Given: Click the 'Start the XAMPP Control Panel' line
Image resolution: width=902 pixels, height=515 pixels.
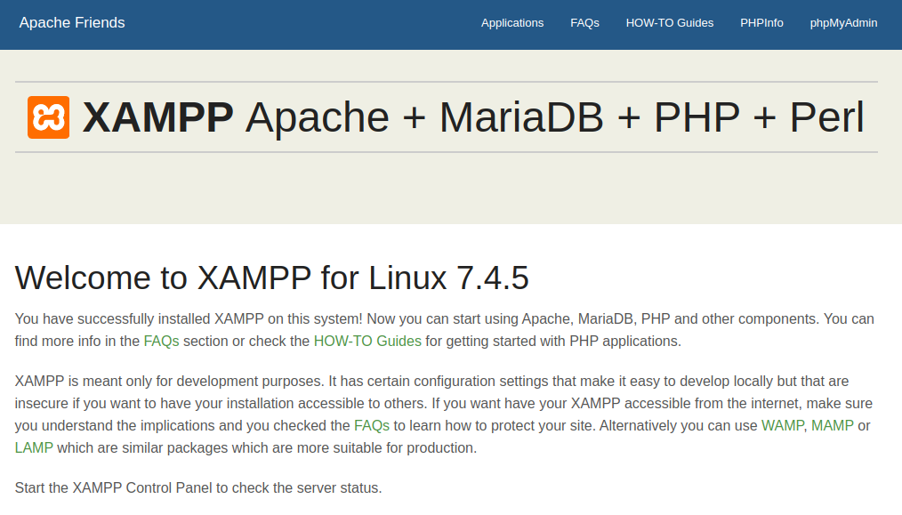Looking at the screenshot, I should point(198,488).
